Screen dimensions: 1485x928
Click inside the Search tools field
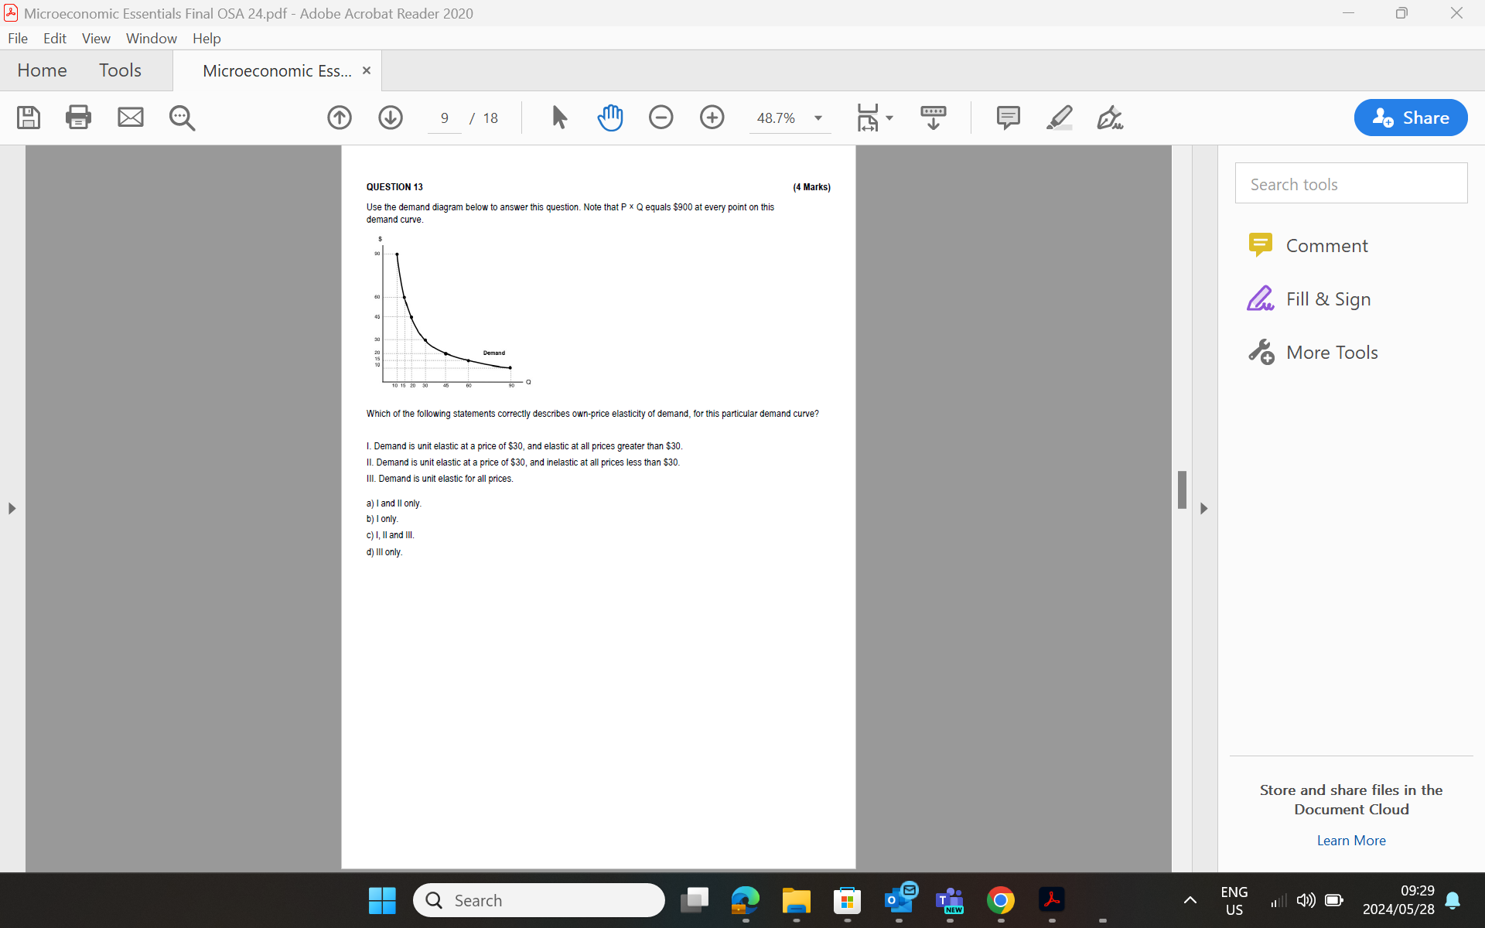pyautogui.click(x=1350, y=183)
